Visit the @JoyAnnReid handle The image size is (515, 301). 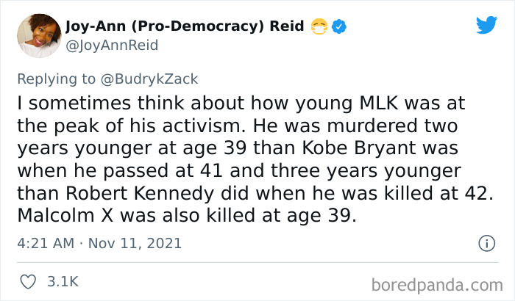click(x=111, y=45)
